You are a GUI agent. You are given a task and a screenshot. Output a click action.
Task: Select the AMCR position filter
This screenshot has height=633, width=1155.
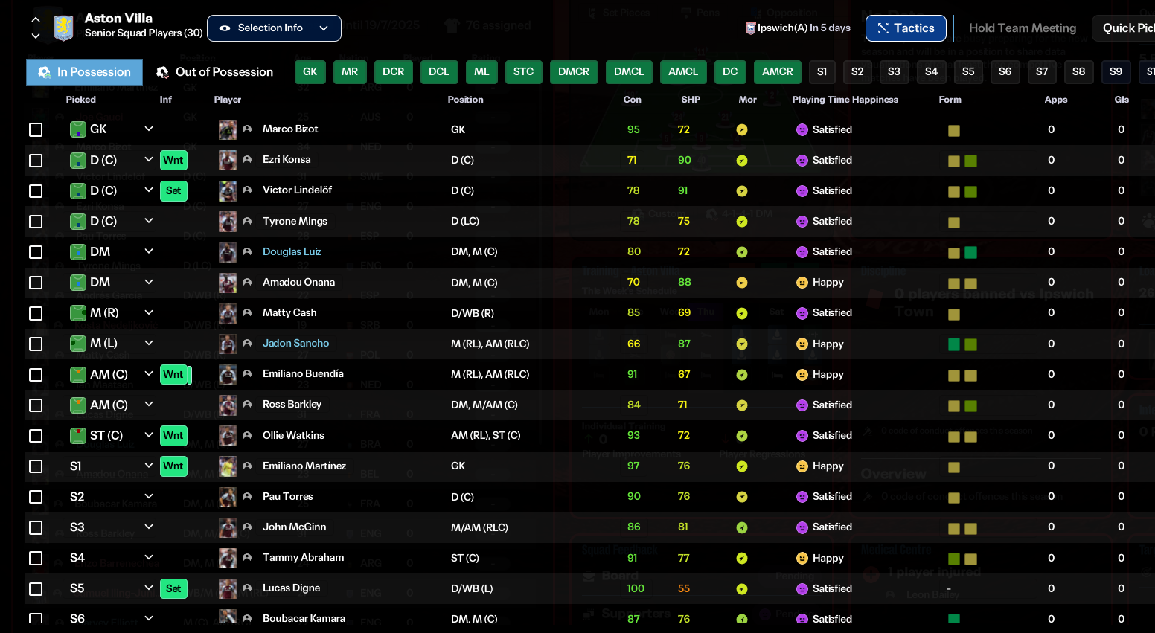tap(777, 72)
